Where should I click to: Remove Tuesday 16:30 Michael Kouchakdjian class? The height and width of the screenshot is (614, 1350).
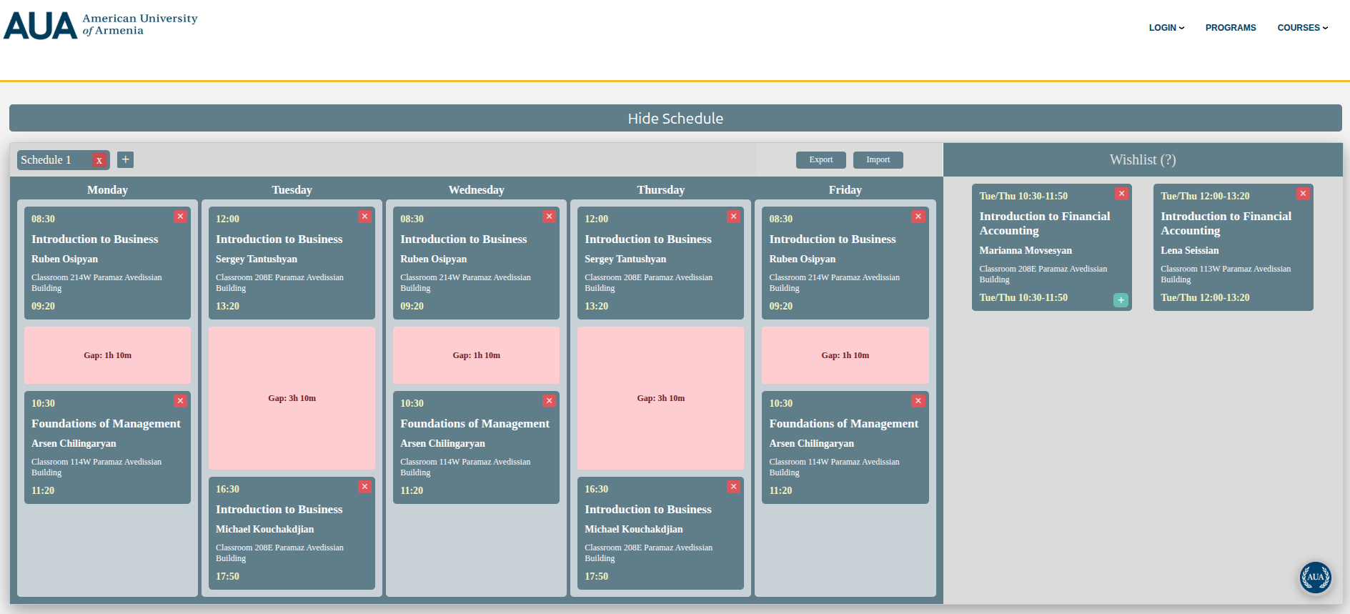point(364,487)
